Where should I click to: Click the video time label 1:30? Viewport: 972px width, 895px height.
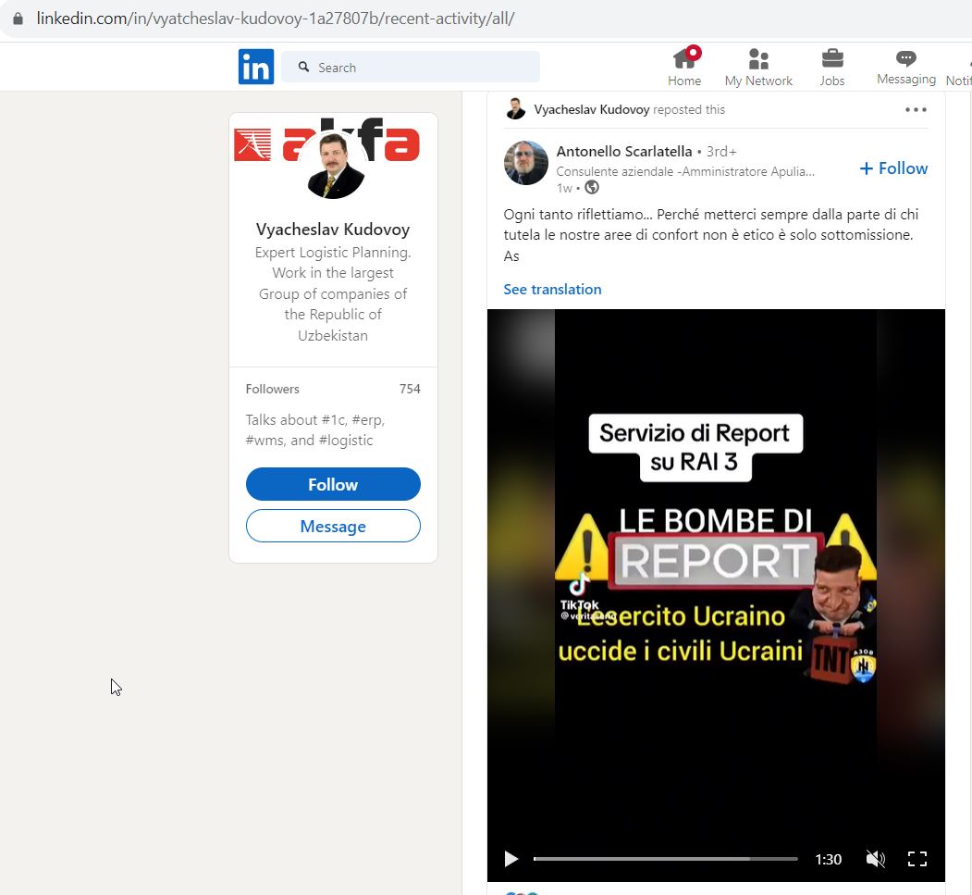tap(828, 859)
